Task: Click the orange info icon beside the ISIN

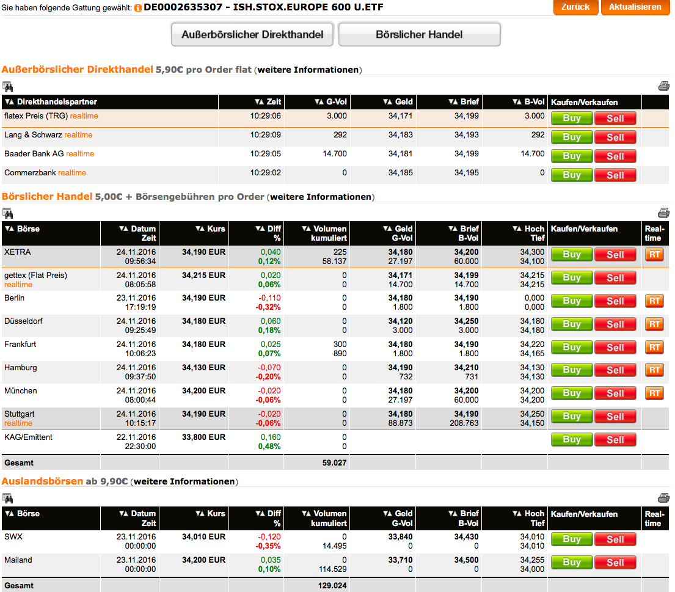Action: [138, 8]
